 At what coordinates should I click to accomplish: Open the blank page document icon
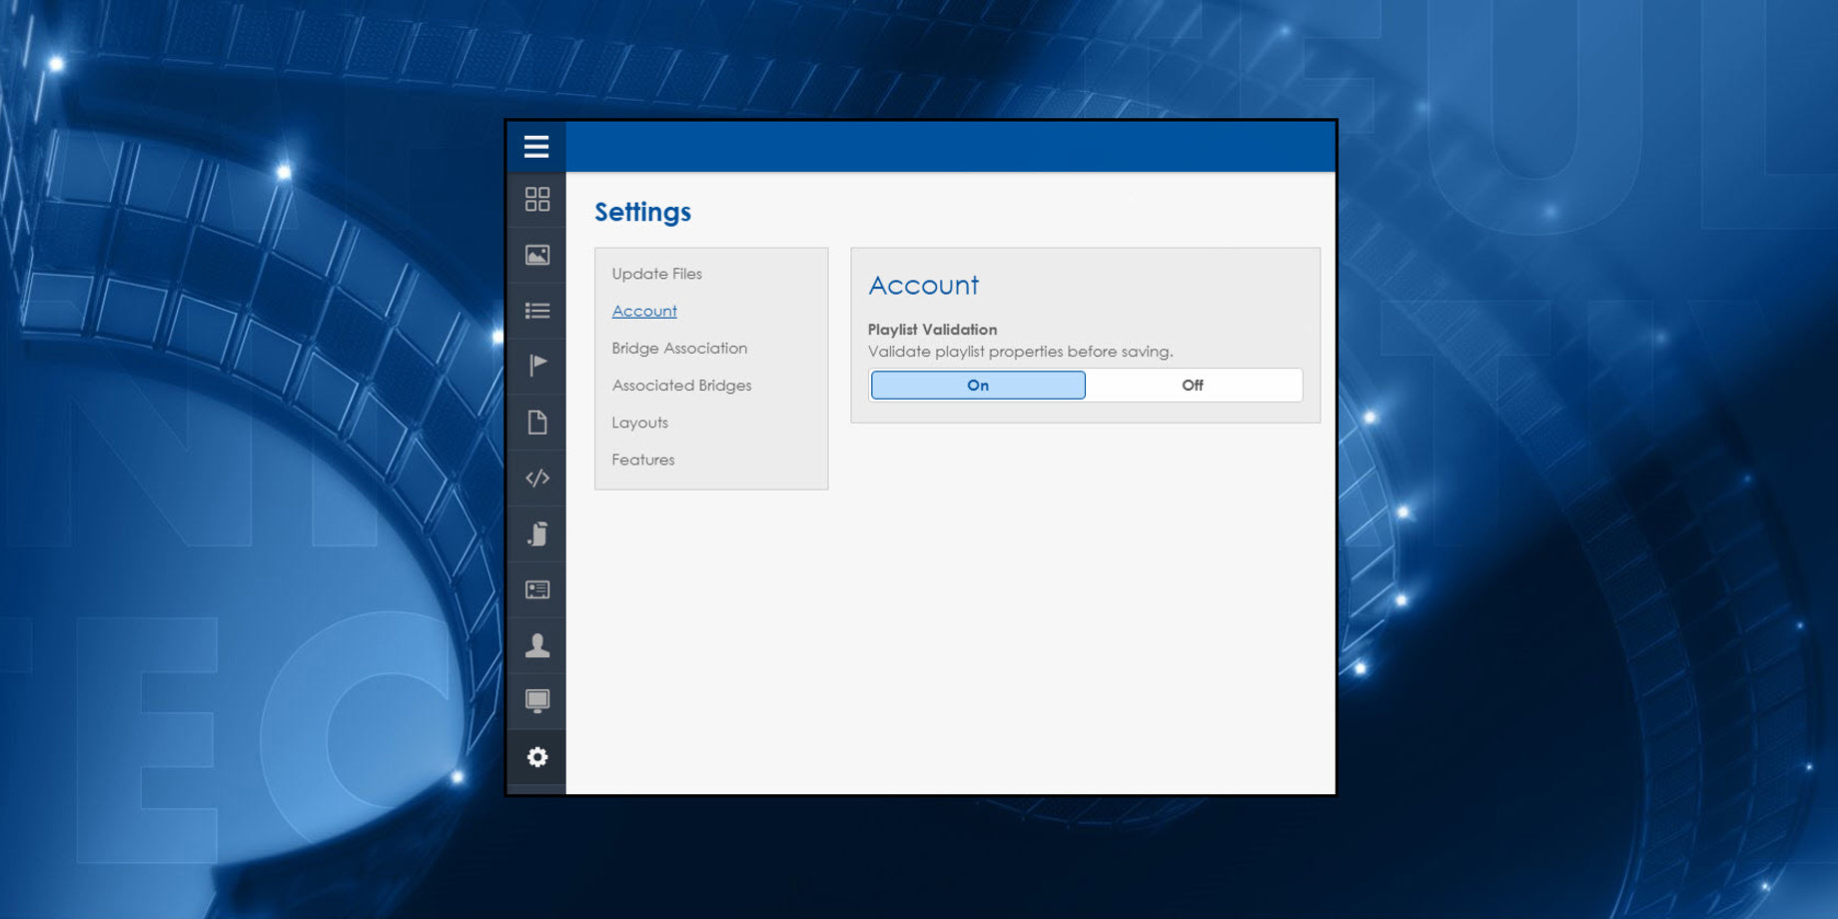536,423
